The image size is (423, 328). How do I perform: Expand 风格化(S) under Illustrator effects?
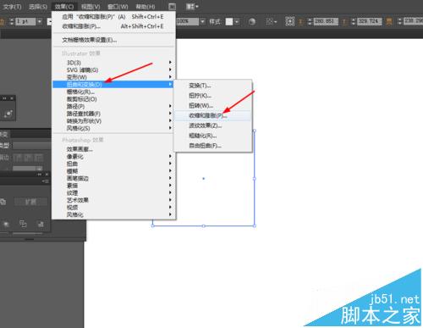[x=113, y=128]
